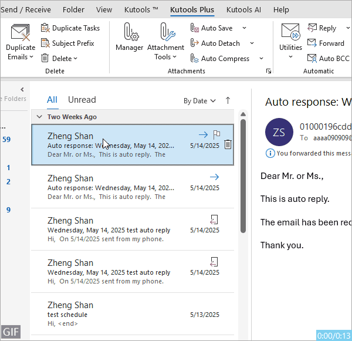
Task: Reverse sort order with the up arrow
Action: pyautogui.click(x=228, y=100)
